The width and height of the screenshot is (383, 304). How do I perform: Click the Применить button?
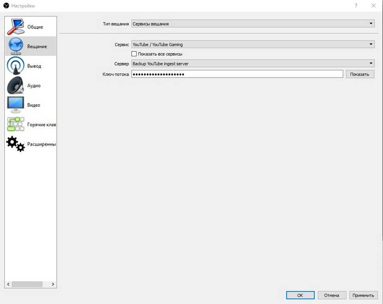click(x=363, y=295)
